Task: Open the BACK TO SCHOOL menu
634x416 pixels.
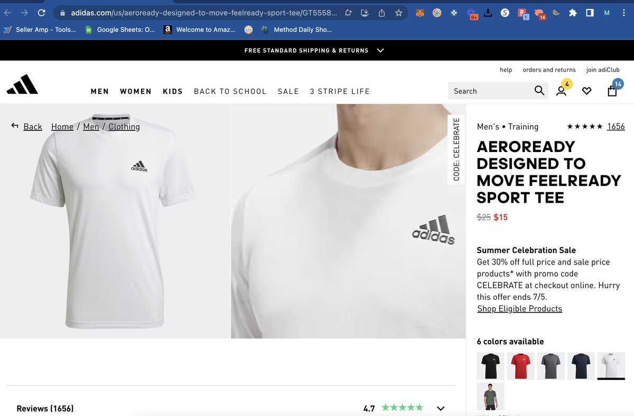Action: coord(230,91)
